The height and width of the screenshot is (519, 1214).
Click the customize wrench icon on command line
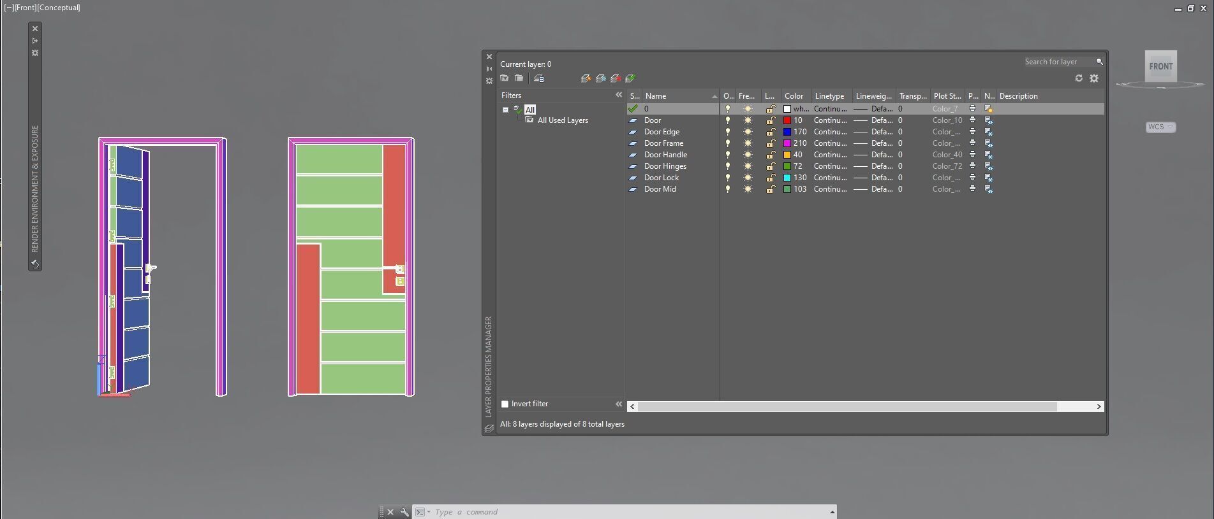(x=404, y=512)
